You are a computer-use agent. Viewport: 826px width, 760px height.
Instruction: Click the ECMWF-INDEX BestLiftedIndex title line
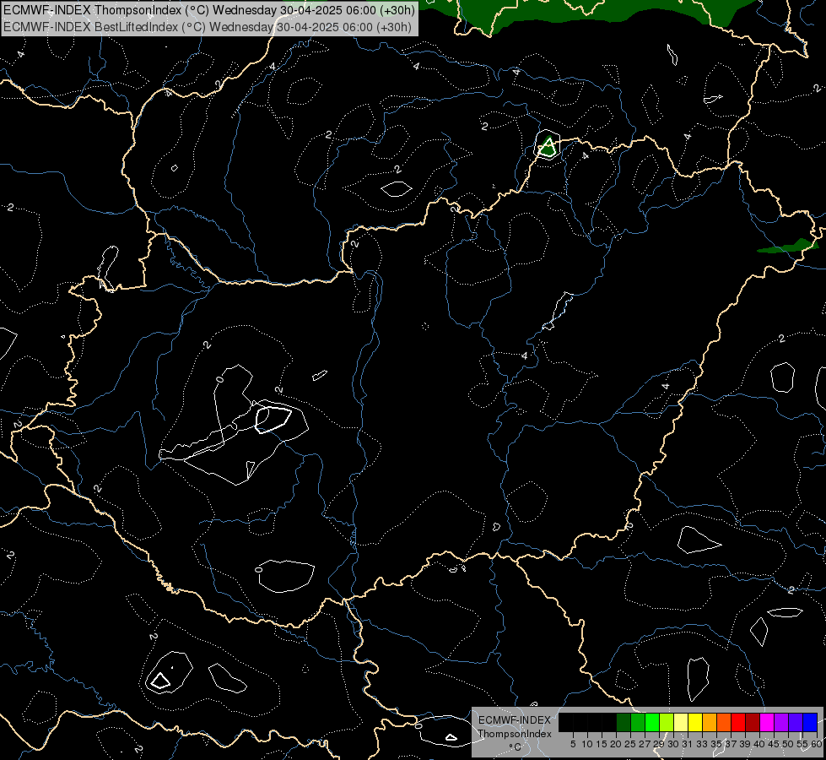208,27
